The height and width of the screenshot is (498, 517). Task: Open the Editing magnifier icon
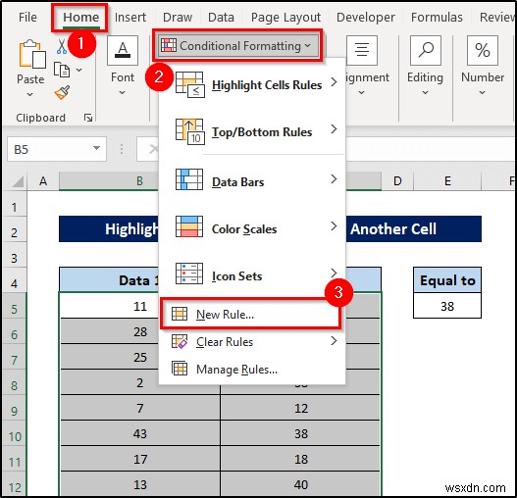(426, 50)
